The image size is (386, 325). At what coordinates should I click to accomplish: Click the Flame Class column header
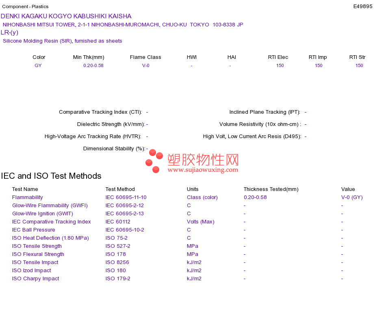pos(145,57)
